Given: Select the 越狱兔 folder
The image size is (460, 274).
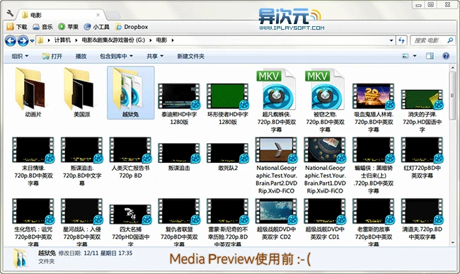Looking at the screenshot, I should [130, 93].
